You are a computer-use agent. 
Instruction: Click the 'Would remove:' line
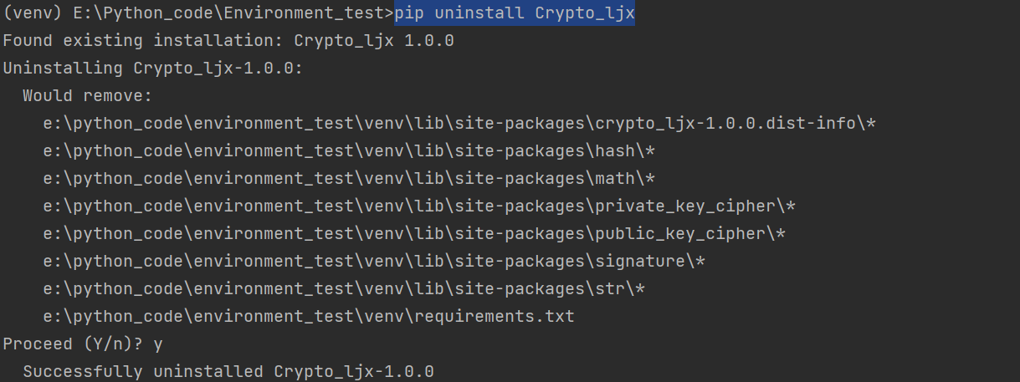tap(88, 96)
